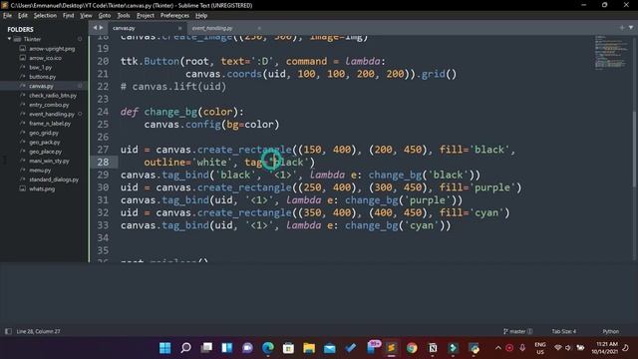638x359 pixels.
Task: Click the code minimap
Action: coord(611,53)
